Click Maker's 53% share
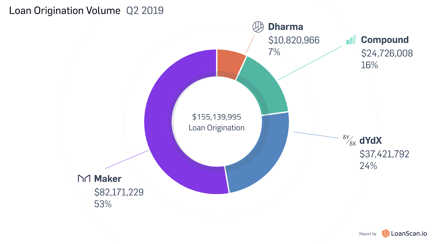 (x=103, y=204)
